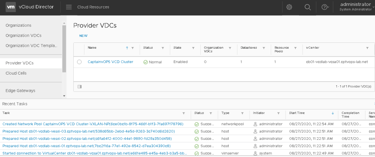The width and height of the screenshot is (375, 157).
Task: Open the help question mark menu
Action: (324, 7)
